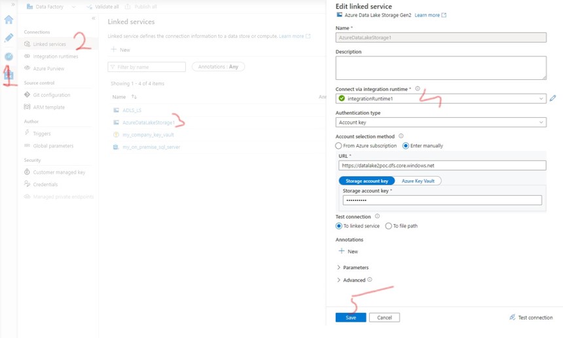
Task: Open the Manage toolbox icon
Action: pos(9,75)
